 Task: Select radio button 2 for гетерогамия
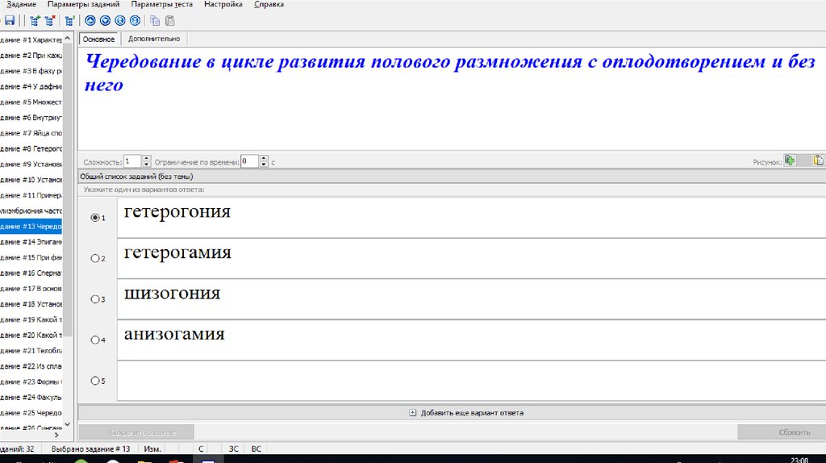tap(96, 259)
